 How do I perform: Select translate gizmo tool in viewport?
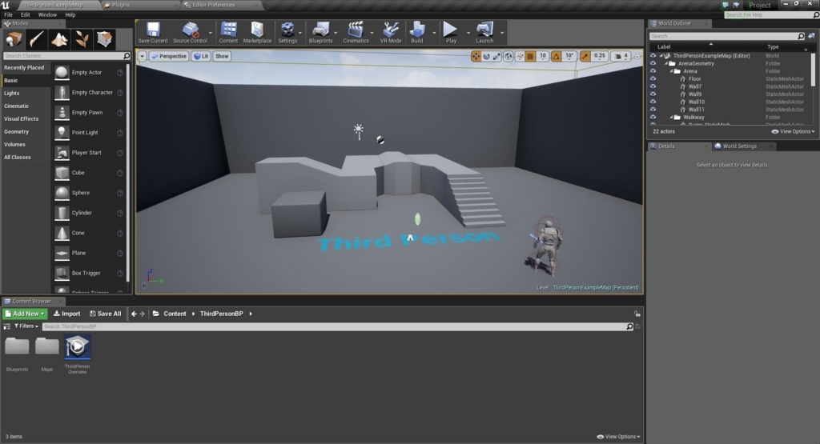(476, 56)
